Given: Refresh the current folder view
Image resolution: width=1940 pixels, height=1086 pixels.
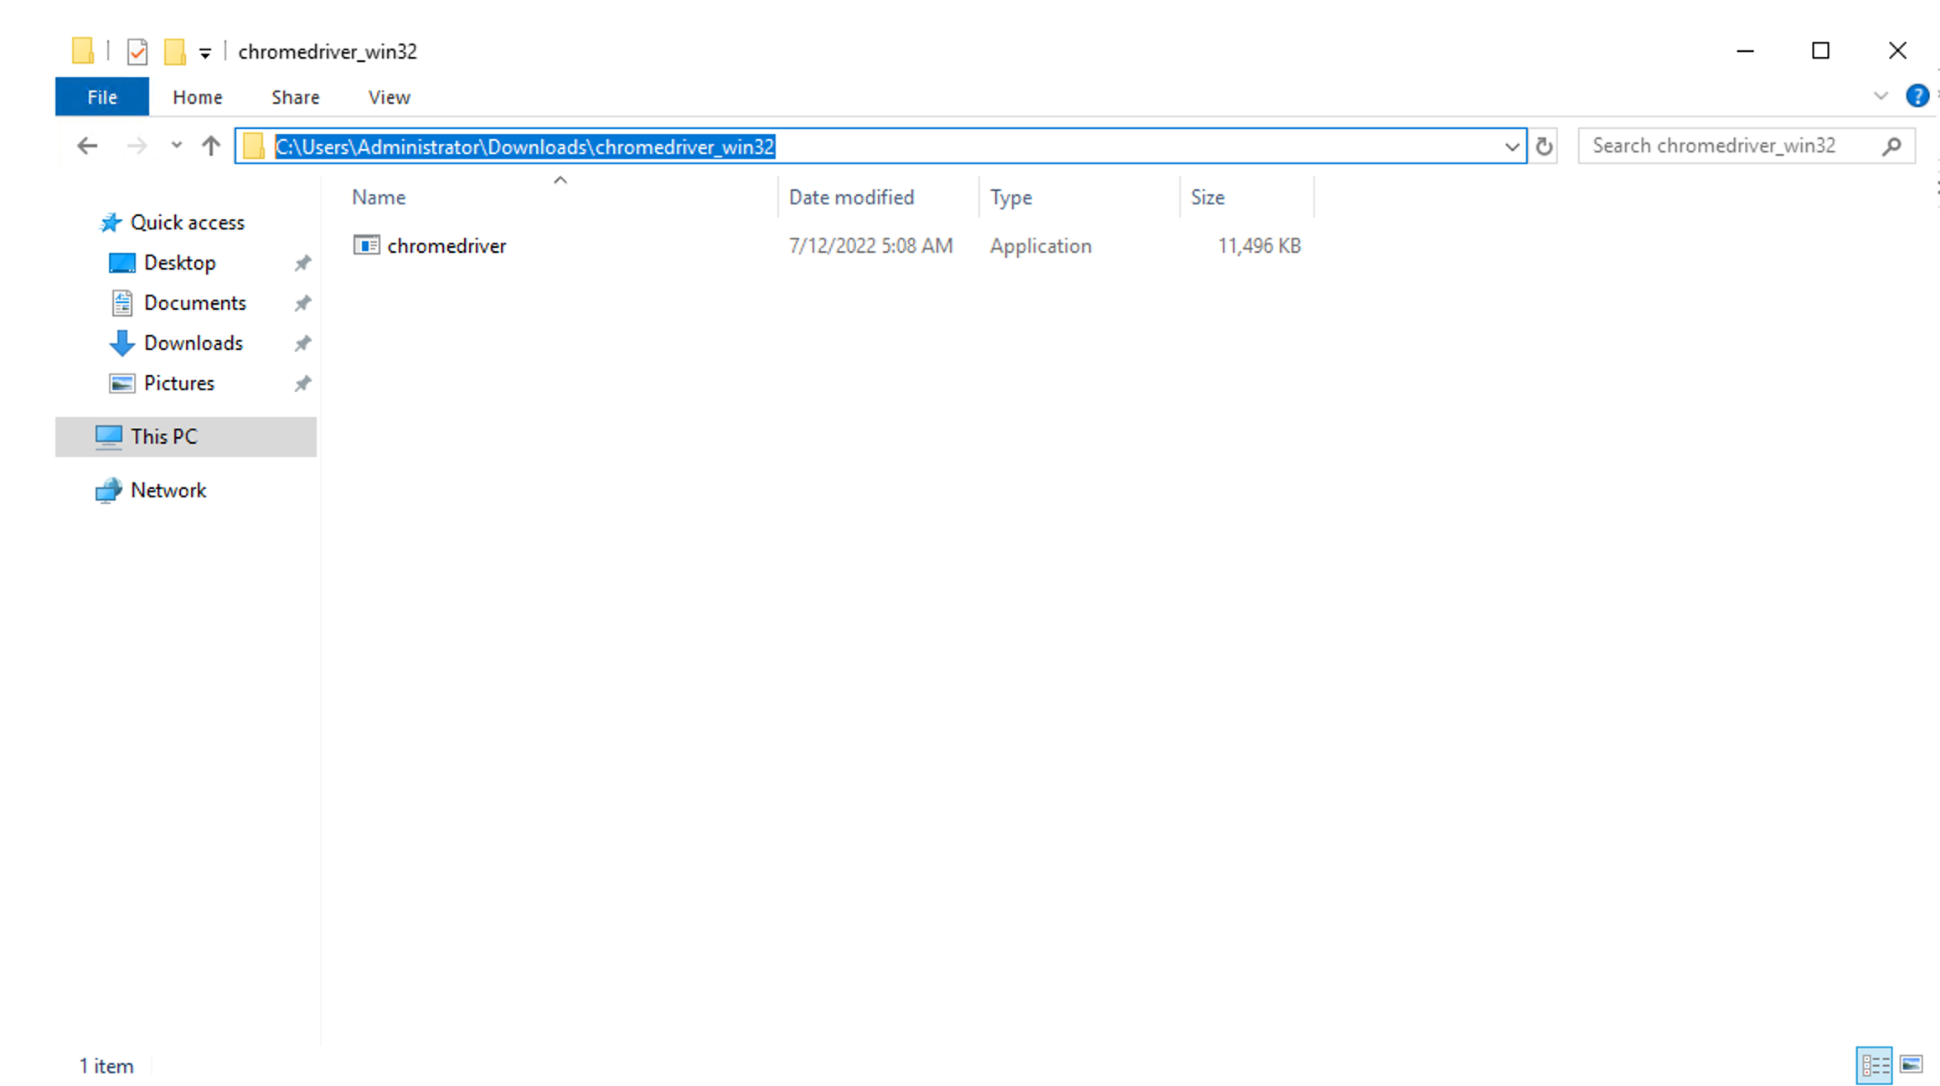Looking at the screenshot, I should coord(1544,146).
